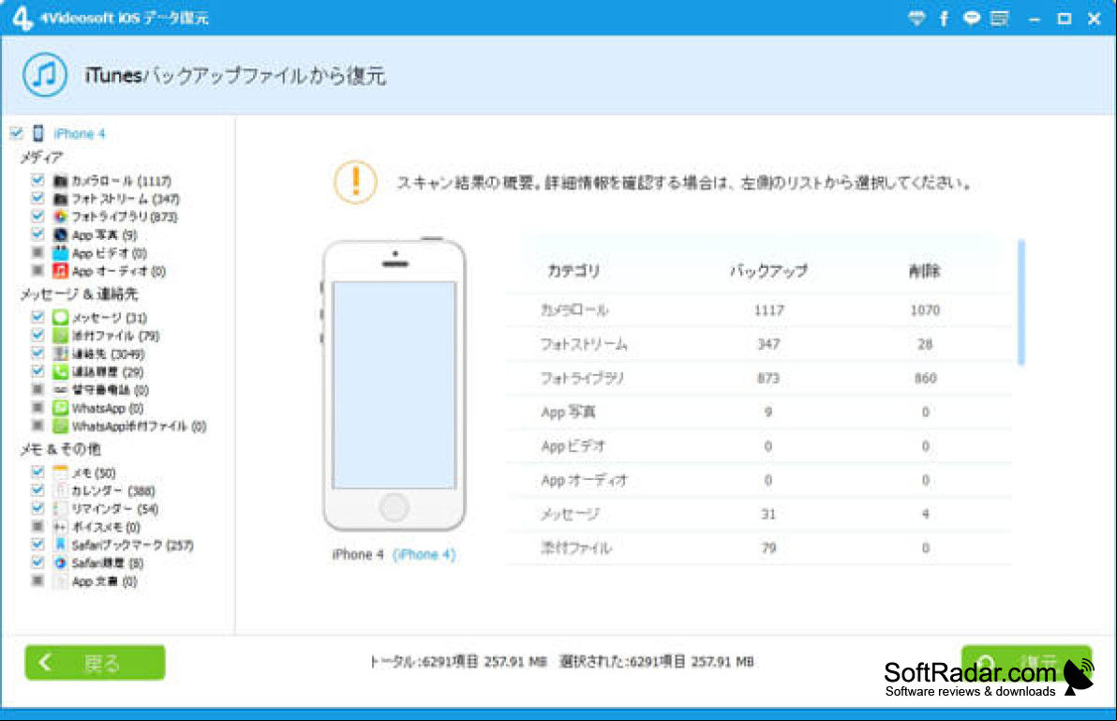Click the カレンダー (388) calendar icon
Image resolution: width=1117 pixels, height=721 pixels.
click(x=61, y=491)
